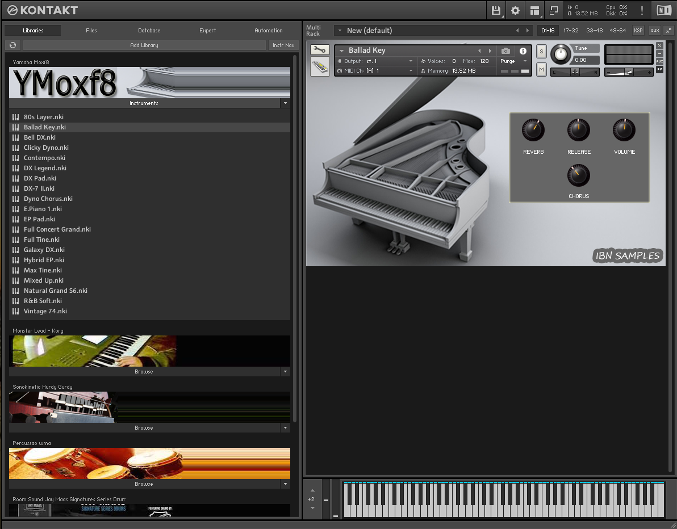Browse the Percussao wma library
Screen dimensions: 677x529
(144, 484)
